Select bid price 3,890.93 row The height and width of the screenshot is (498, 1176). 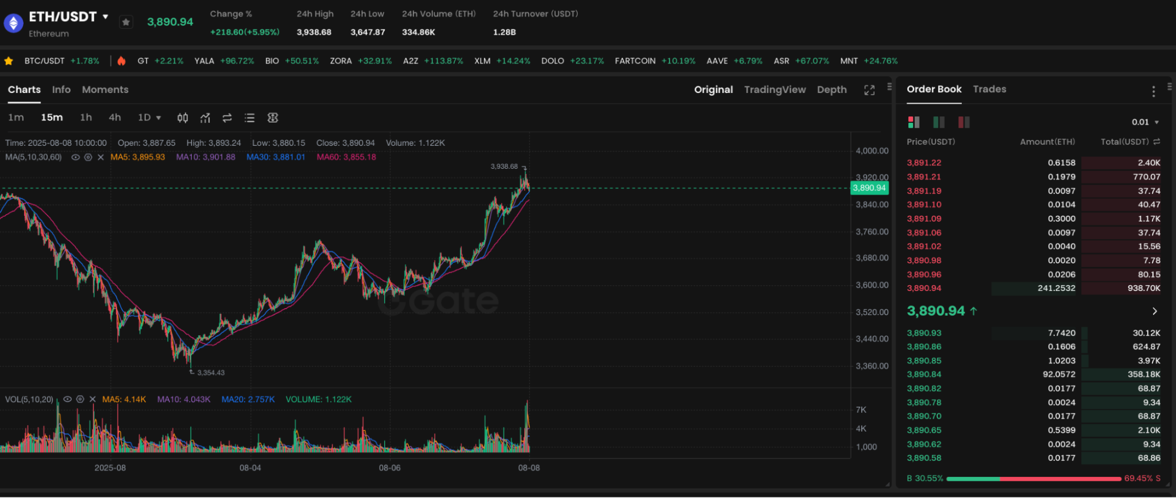point(1034,333)
